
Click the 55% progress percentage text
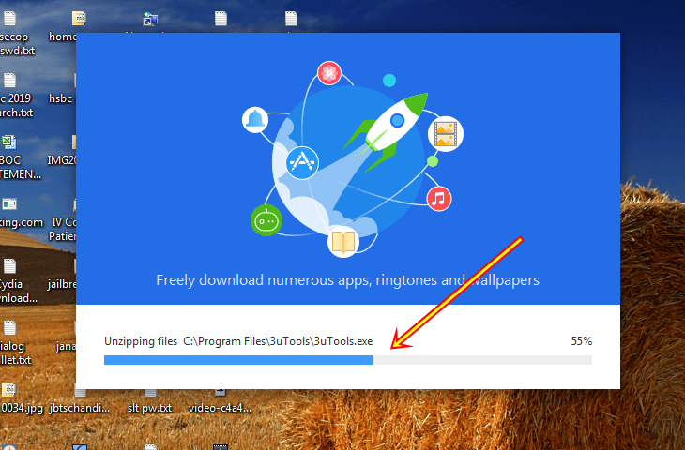pyautogui.click(x=582, y=341)
